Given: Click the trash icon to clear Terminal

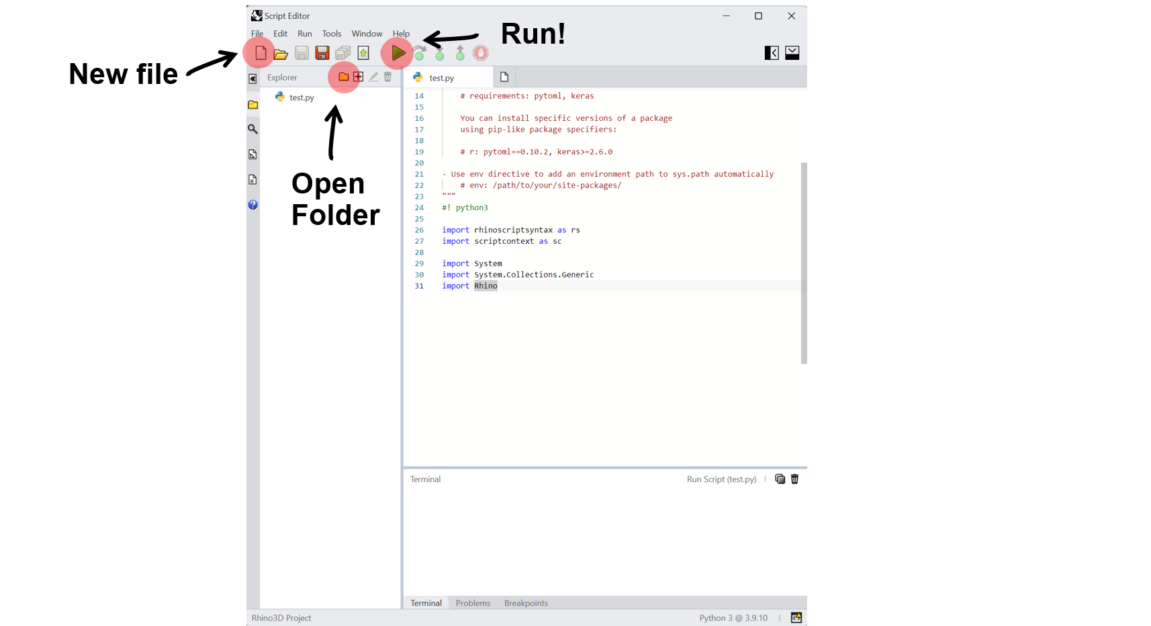Looking at the screenshot, I should 795,479.
